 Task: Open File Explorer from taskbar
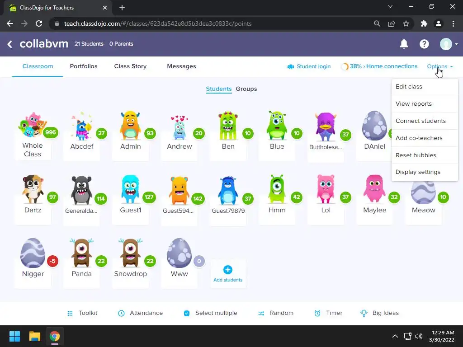34,336
